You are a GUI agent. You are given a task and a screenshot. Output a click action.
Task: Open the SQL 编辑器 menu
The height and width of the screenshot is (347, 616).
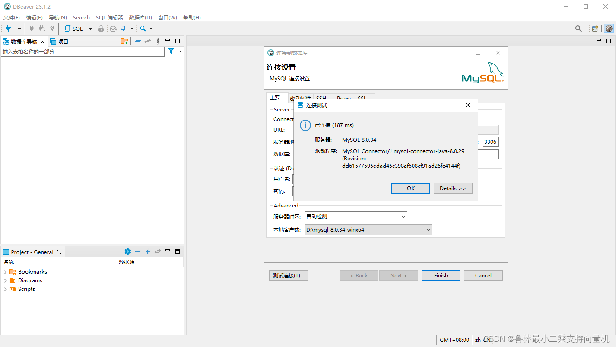[x=109, y=18]
